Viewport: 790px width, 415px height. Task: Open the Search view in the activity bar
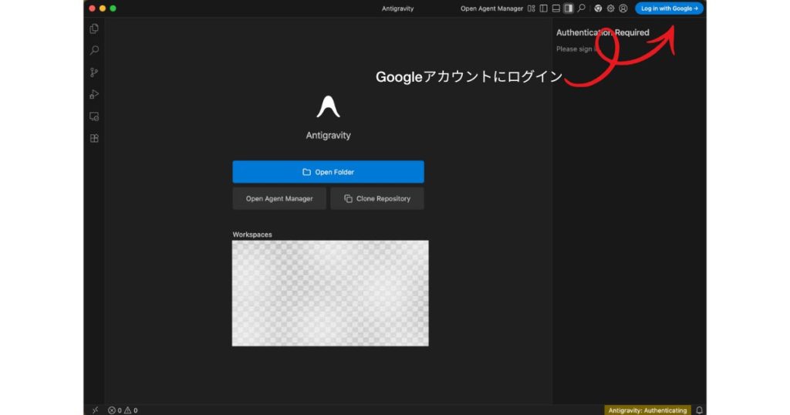click(94, 51)
